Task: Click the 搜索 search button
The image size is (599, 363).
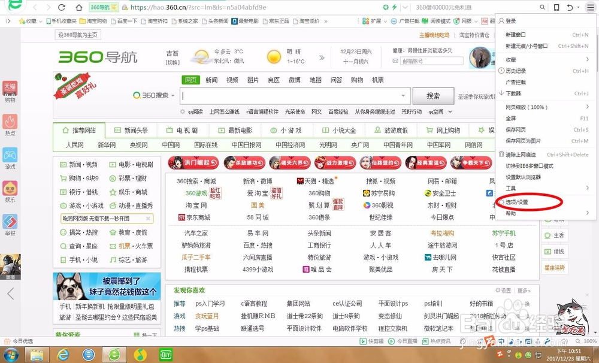Action: click(433, 95)
